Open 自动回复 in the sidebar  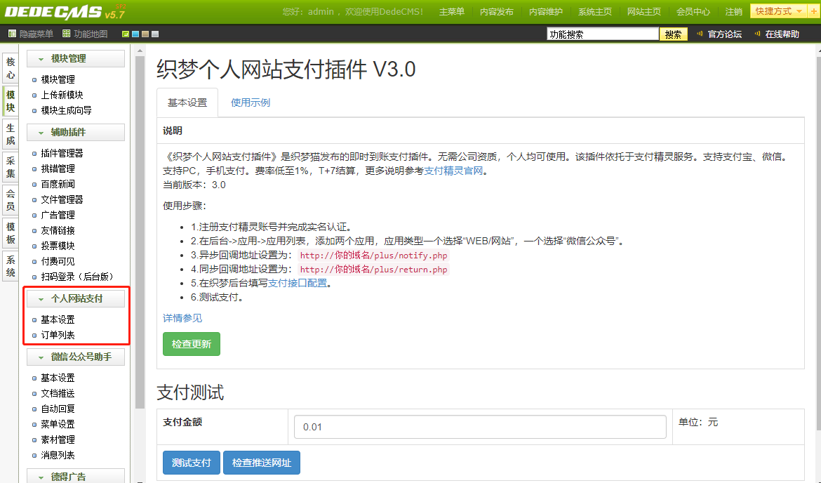pyautogui.click(x=58, y=409)
